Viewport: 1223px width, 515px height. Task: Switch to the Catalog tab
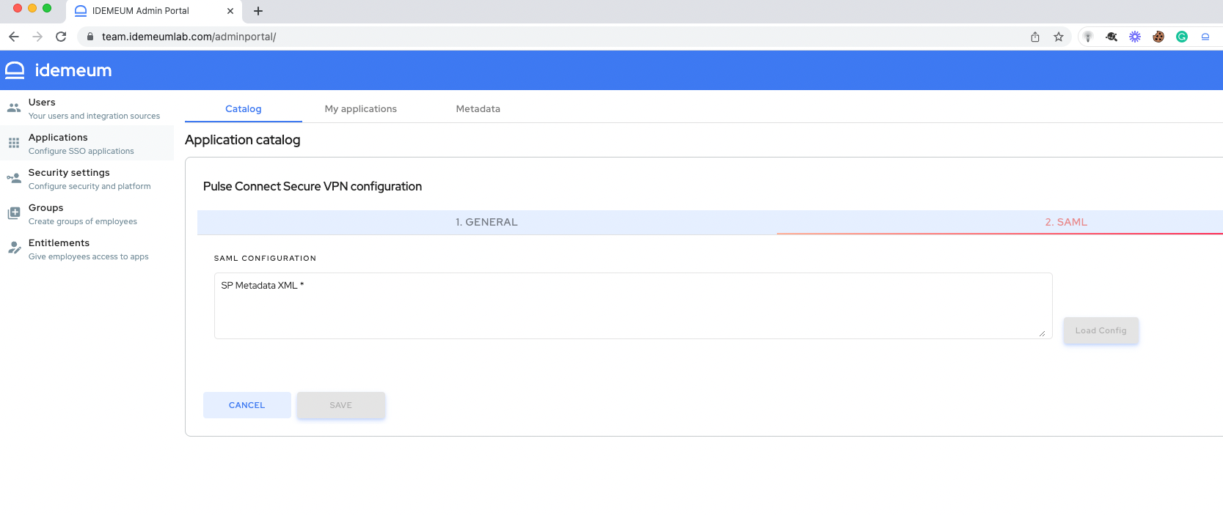(x=244, y=108)
